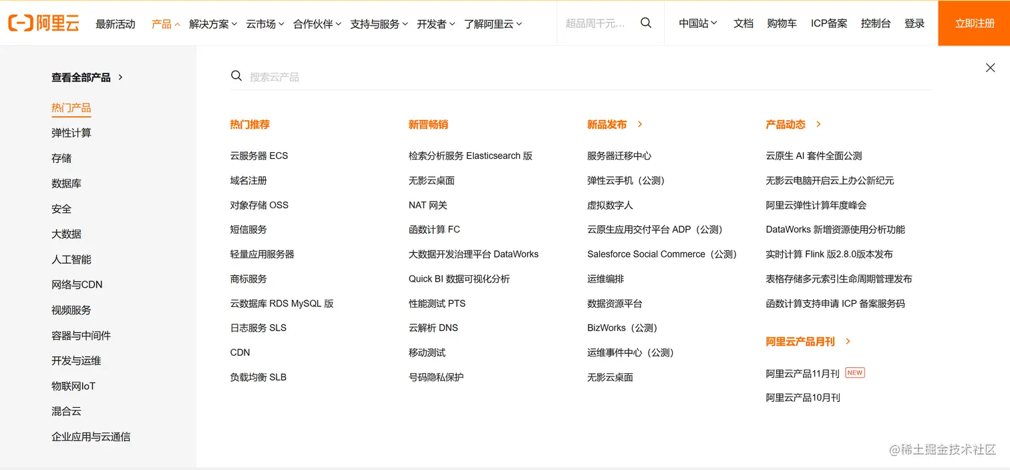
Task: Select the 存储 sidebar category
Action: [x=61, y=158]
